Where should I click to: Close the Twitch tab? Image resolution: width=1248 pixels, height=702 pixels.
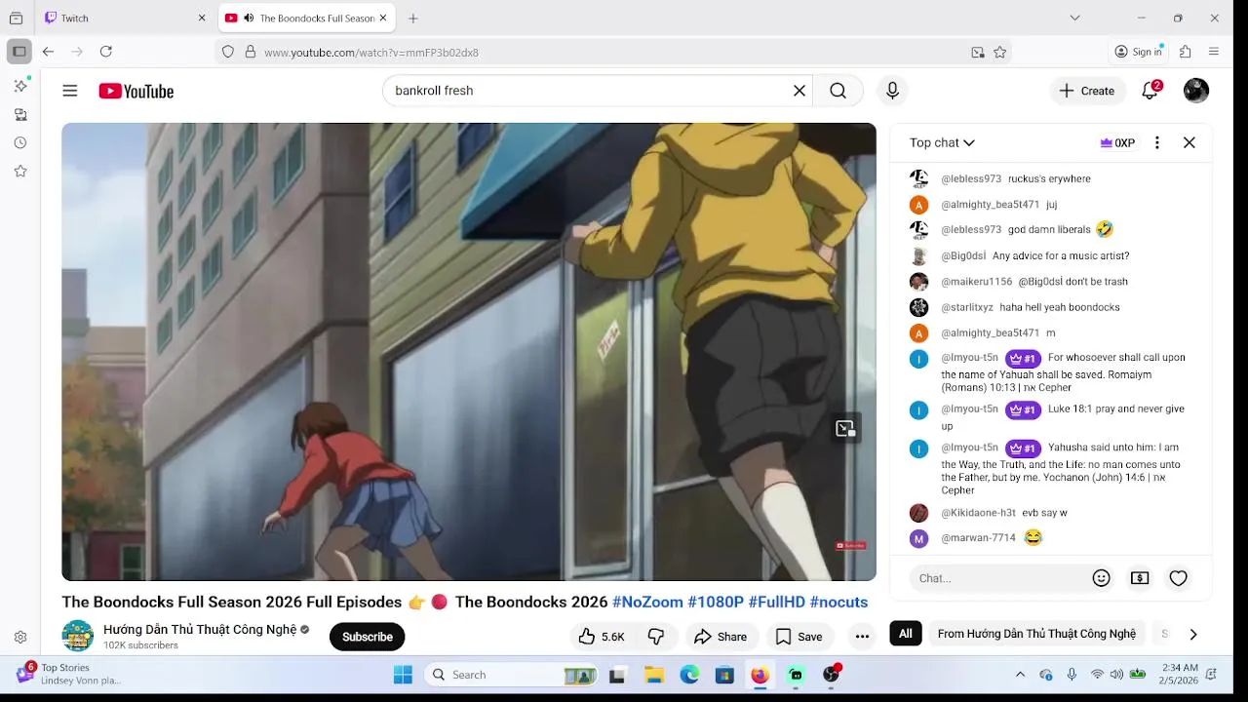[x=202, y=19]
